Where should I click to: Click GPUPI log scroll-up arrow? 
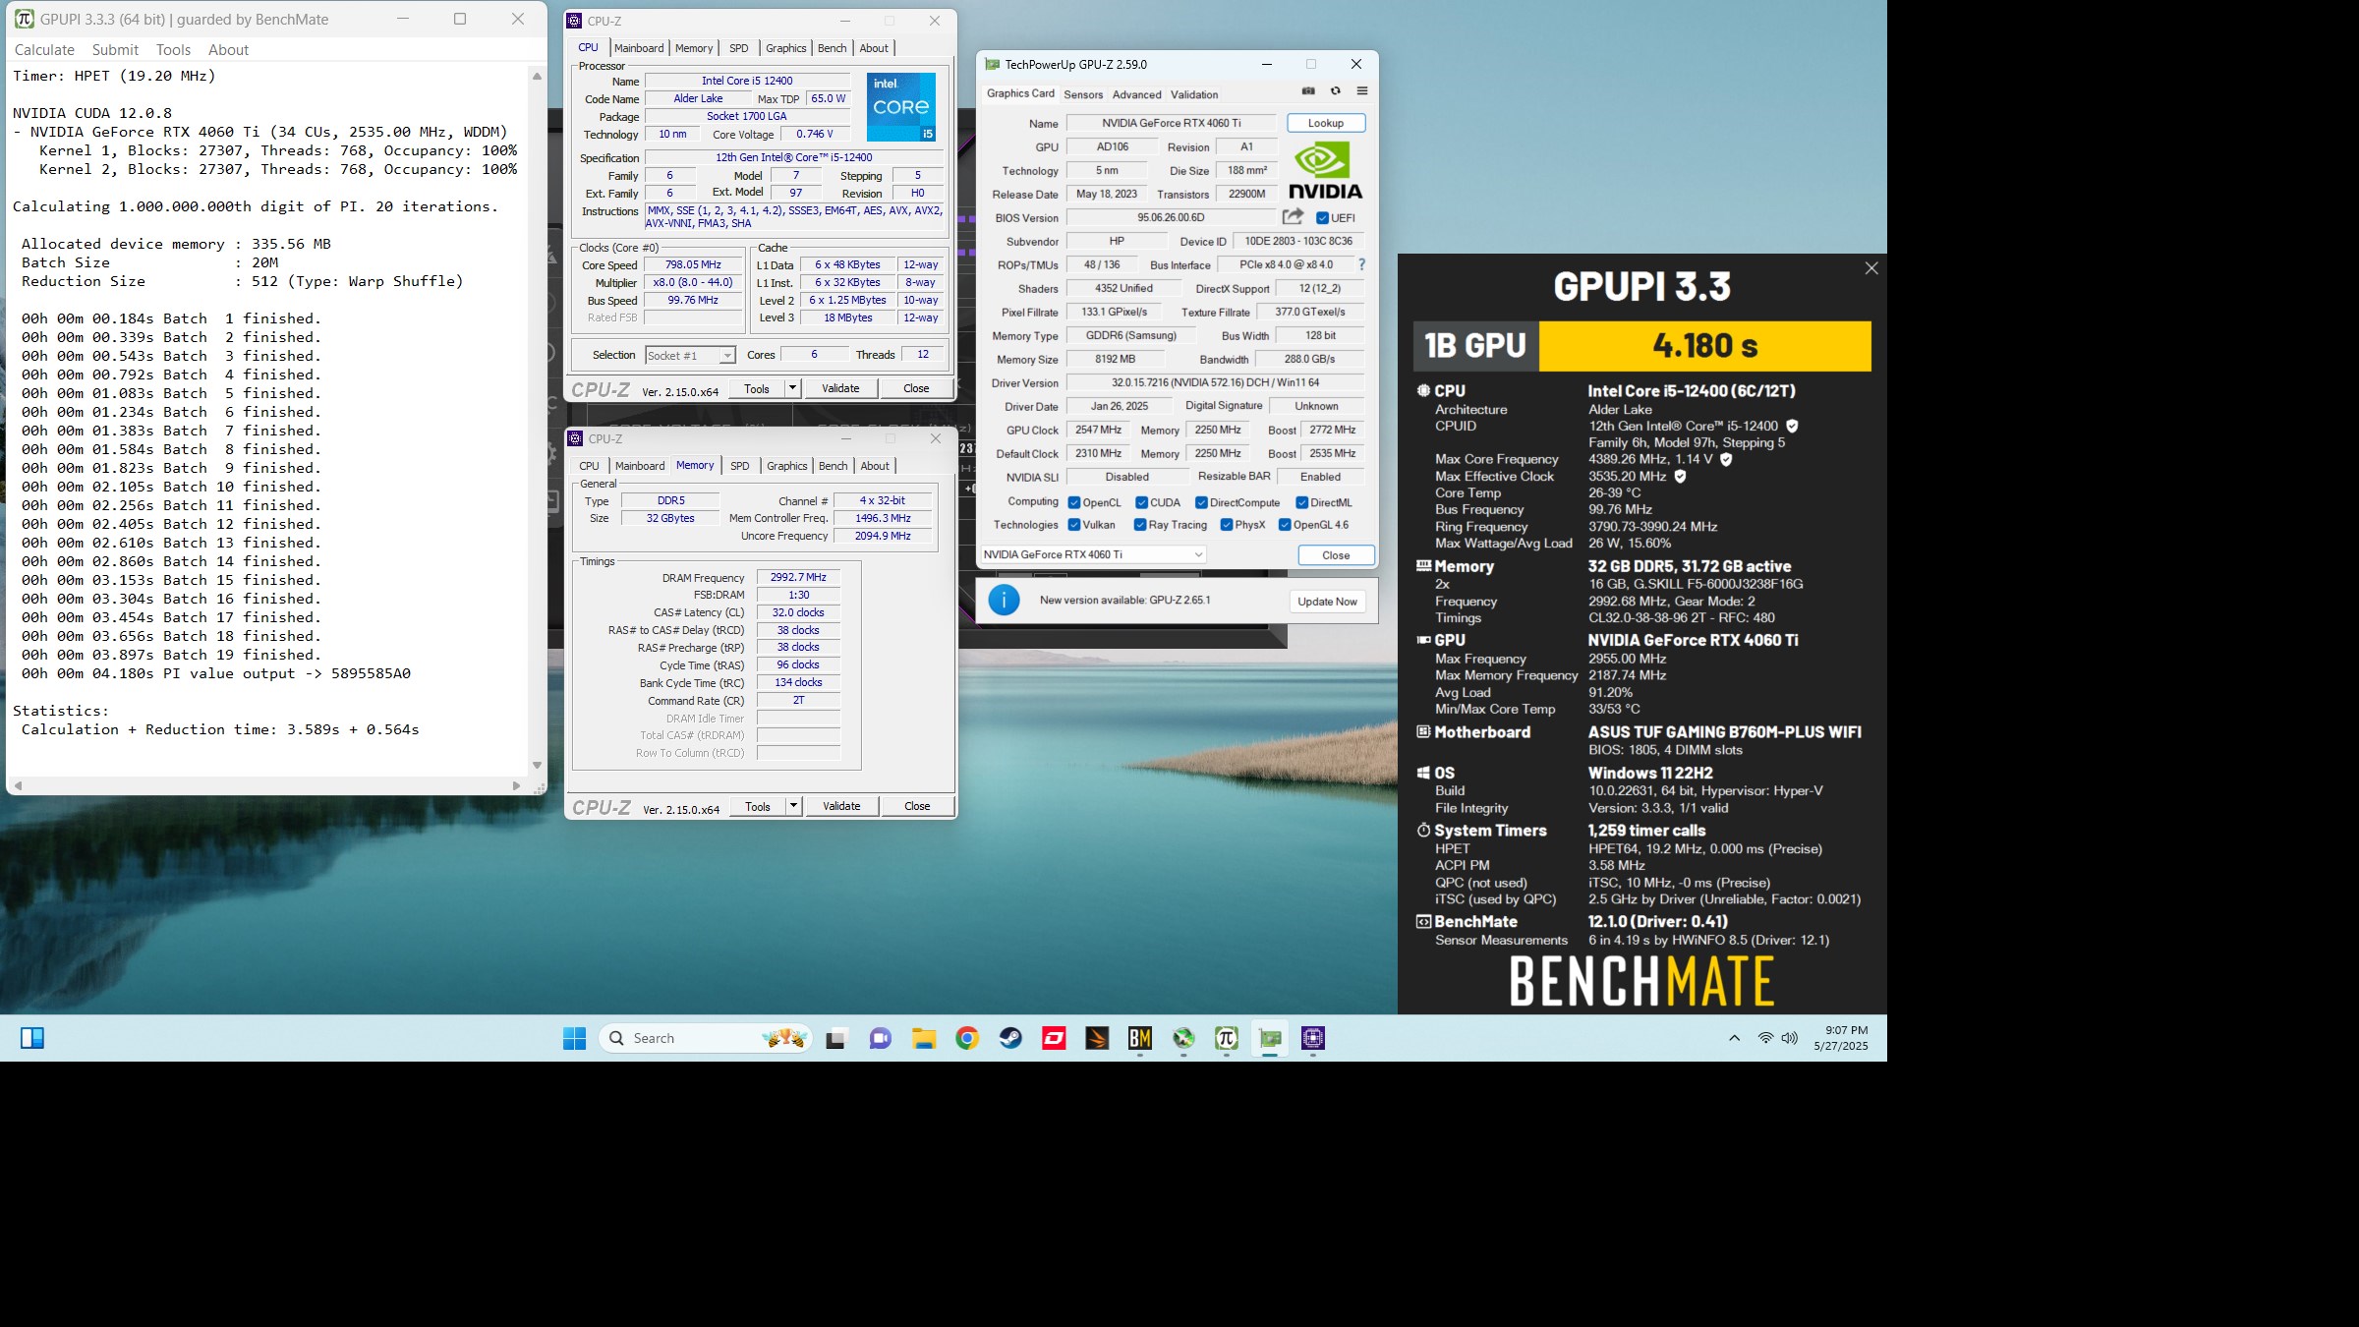(x=537, y=76)
